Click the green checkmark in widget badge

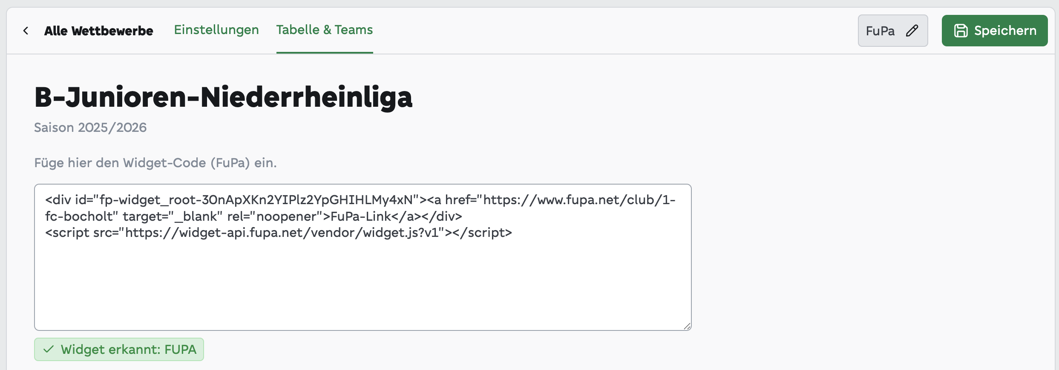coord(49,349)
